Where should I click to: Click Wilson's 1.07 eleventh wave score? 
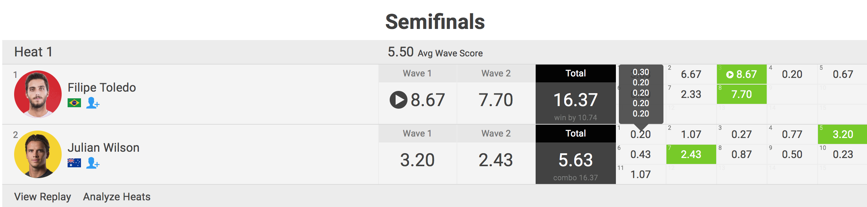[x=640, y=174]
